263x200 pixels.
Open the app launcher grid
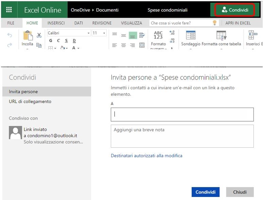pos(9,10)
